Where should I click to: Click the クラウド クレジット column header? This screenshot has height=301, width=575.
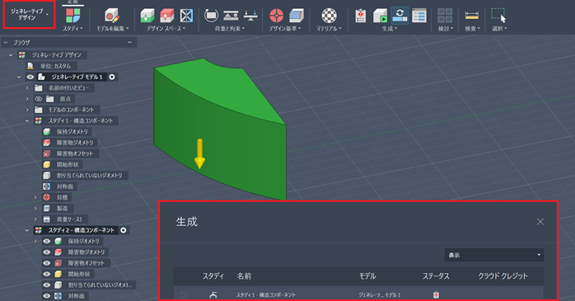503,276
